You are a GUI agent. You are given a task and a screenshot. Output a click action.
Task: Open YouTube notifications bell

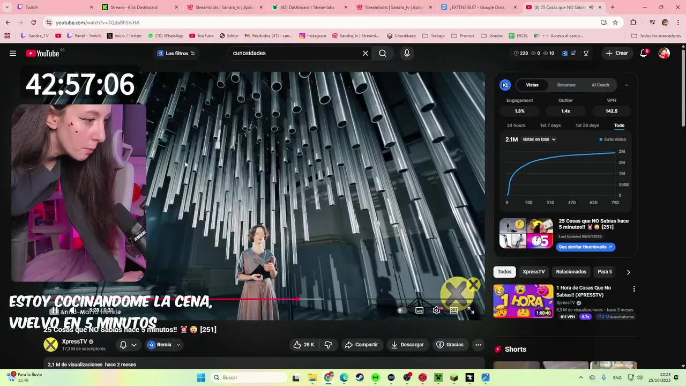(644, 53)
